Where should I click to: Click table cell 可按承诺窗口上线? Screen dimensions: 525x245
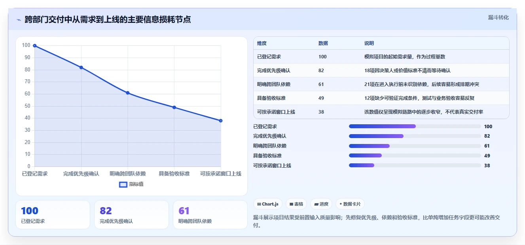click(276, 112)
